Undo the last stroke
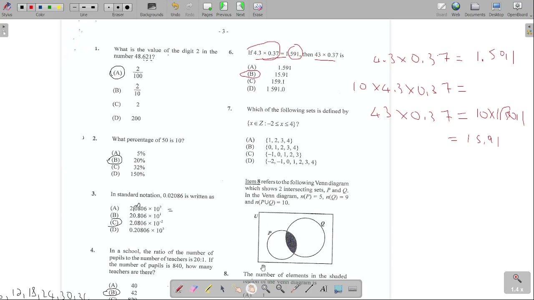The height and width of the screenshot is (300, 534). tap(175, 9)
